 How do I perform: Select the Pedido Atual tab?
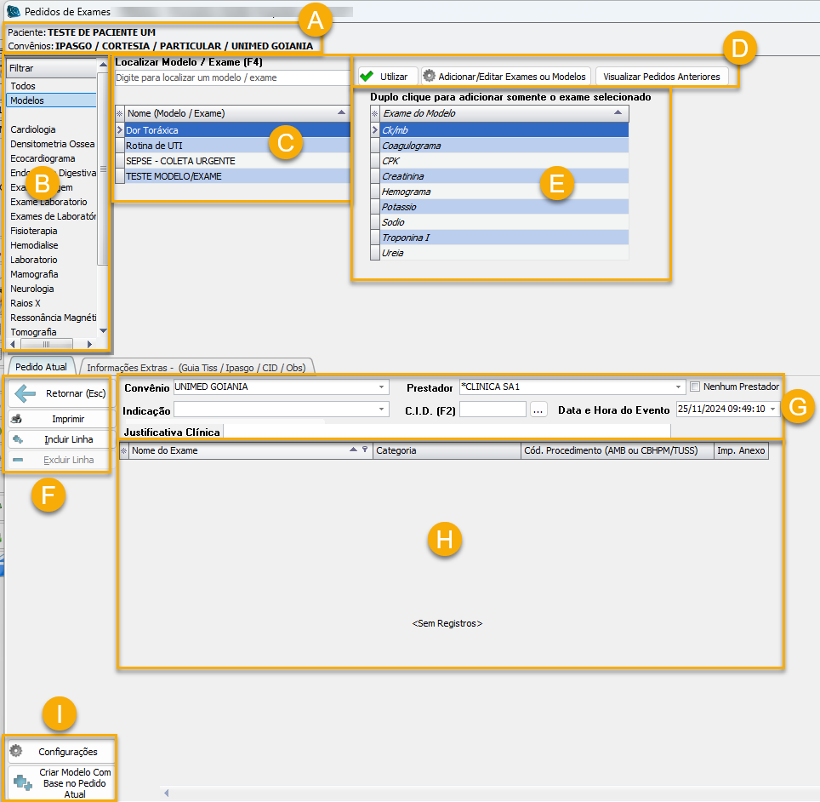41,367
